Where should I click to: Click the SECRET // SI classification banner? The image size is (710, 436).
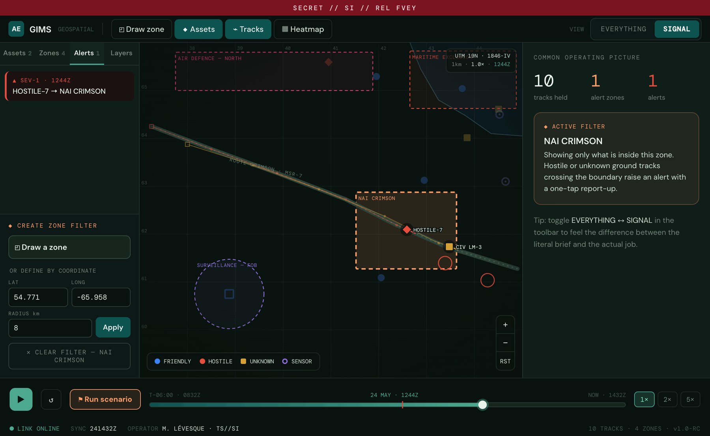click(x=355, y=8)
